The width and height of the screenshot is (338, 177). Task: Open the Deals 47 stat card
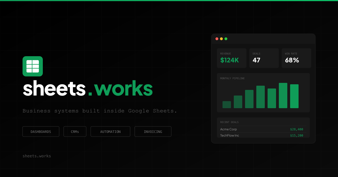pos(264,58)
